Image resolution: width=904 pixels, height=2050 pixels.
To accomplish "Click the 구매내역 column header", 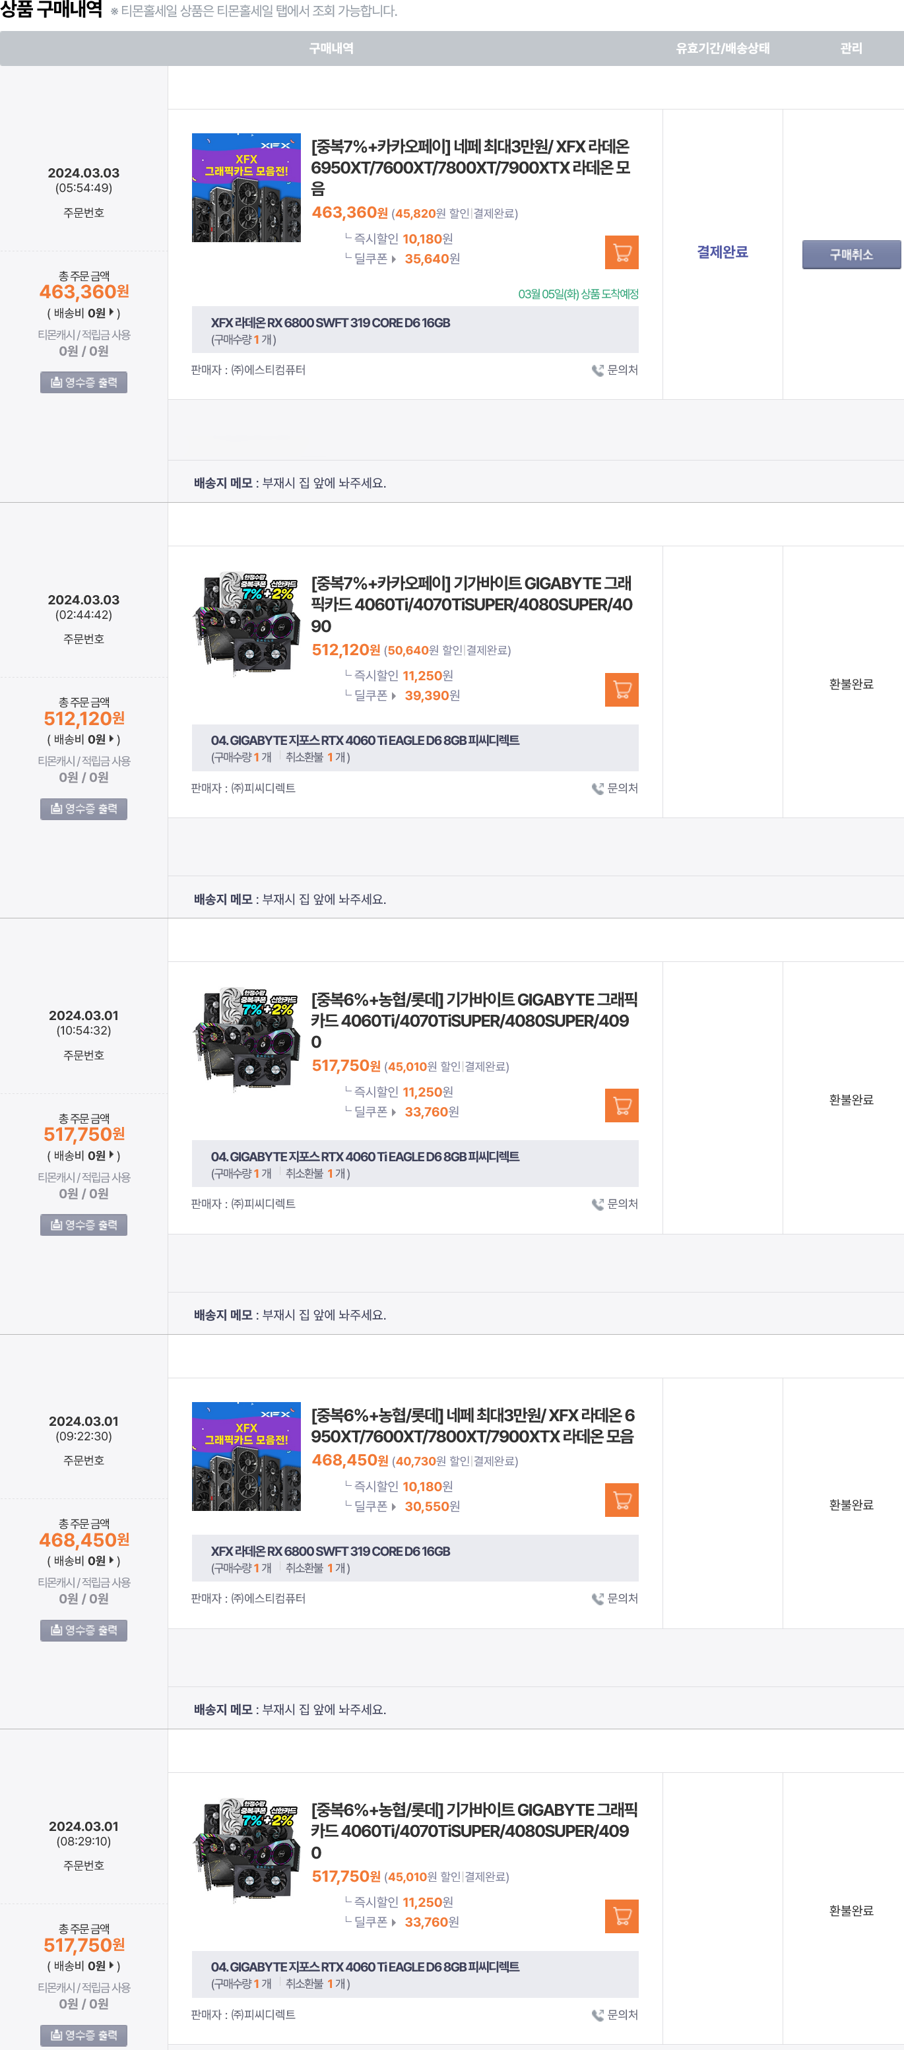I will click(332, 49).
